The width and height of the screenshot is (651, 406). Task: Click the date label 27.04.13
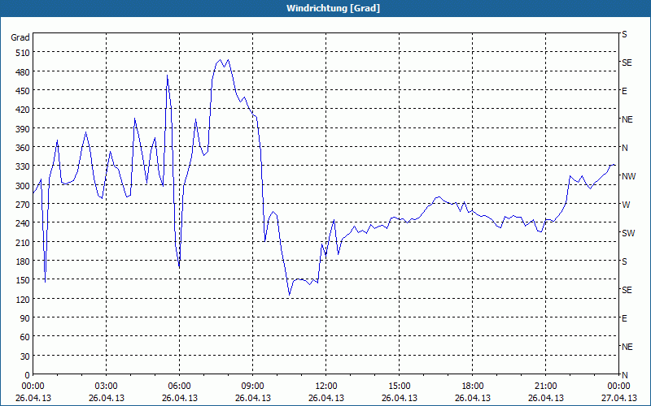coord(618,398)
